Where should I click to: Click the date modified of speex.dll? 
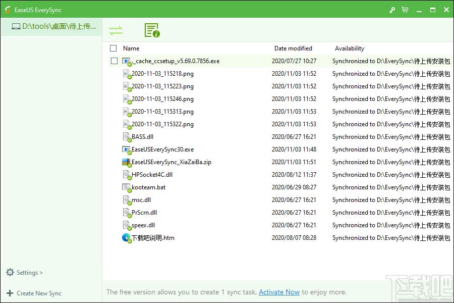[x=294, y=225]
